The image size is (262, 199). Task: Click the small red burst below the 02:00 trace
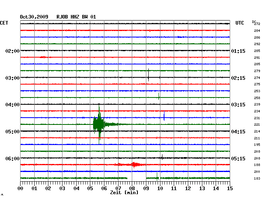(44, 57)
